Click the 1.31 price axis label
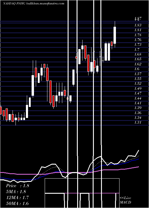The image size is (149, 208). (138, 122)
